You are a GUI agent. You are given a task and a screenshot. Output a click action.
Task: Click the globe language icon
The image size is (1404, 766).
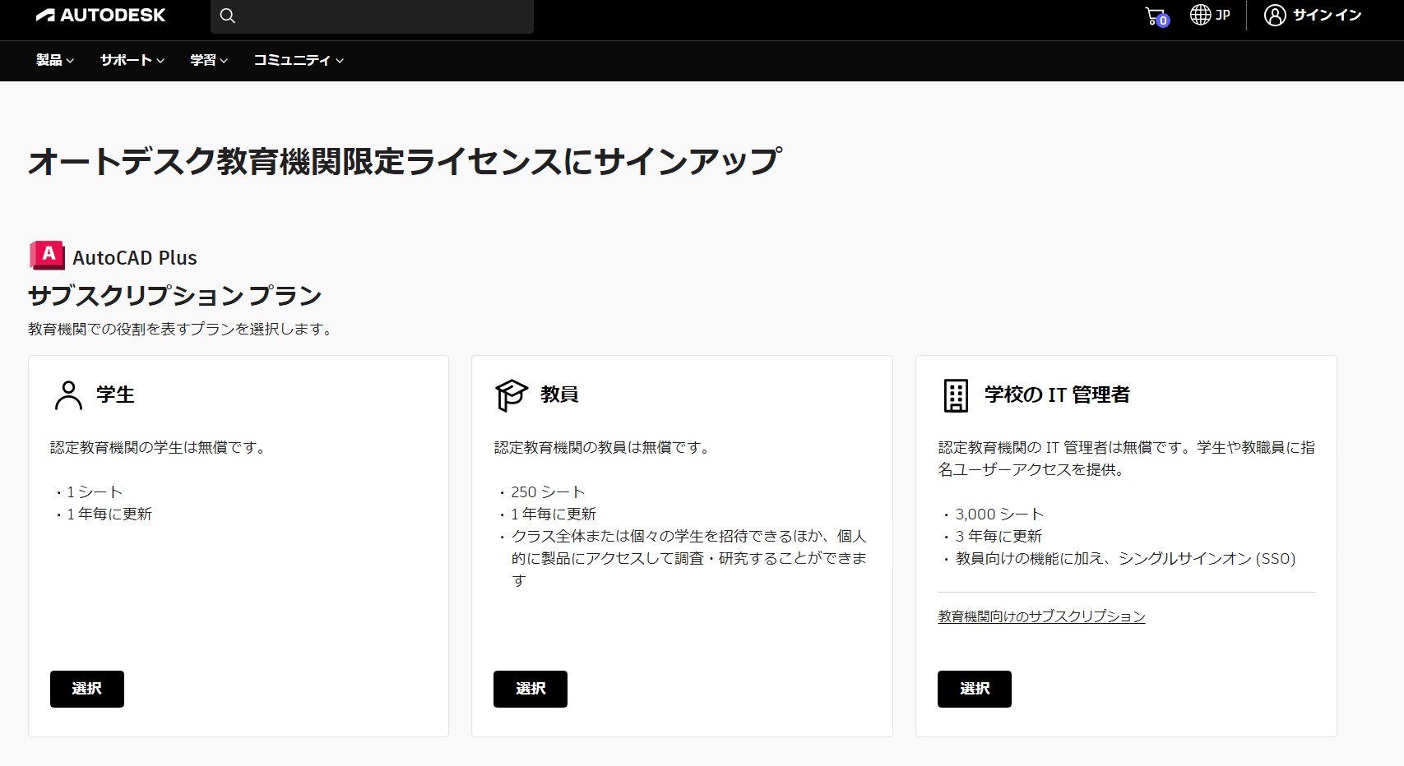(1201, 15)
